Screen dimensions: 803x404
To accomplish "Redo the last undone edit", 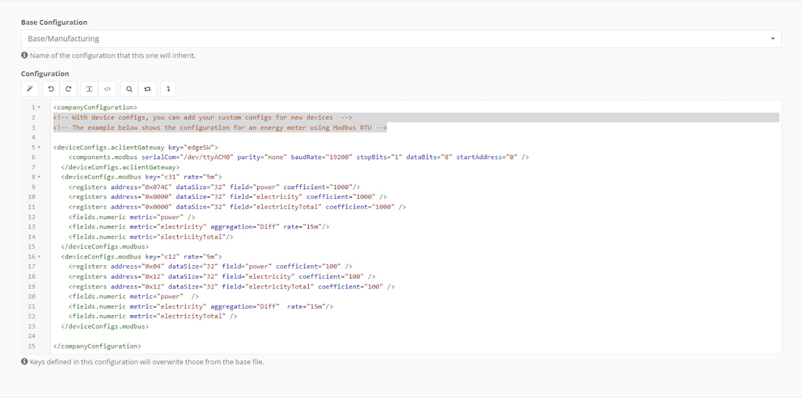I will pos(69,89).
